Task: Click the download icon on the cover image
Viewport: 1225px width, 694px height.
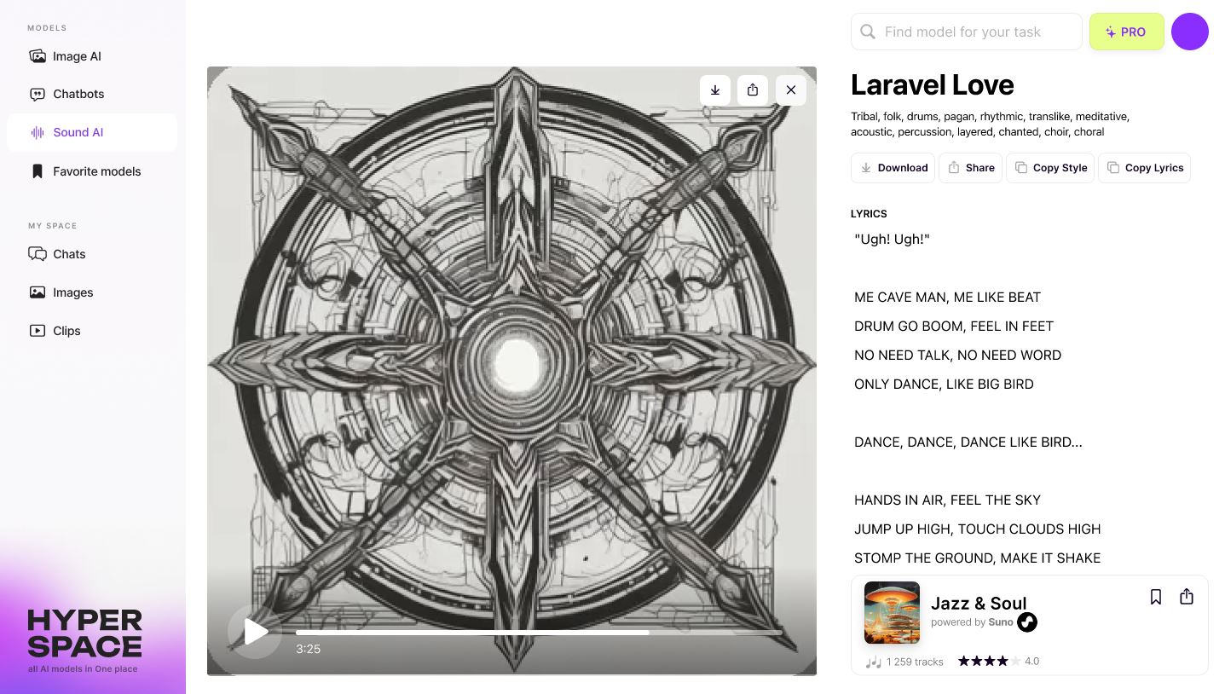Action: click(x=715, y=90)
